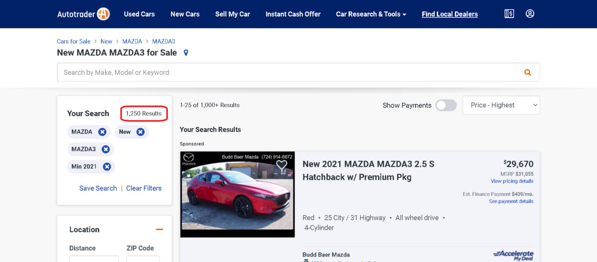Click the location pin next to page title
The width and height of the screenshot is (597, 262).
pos(186,53)
